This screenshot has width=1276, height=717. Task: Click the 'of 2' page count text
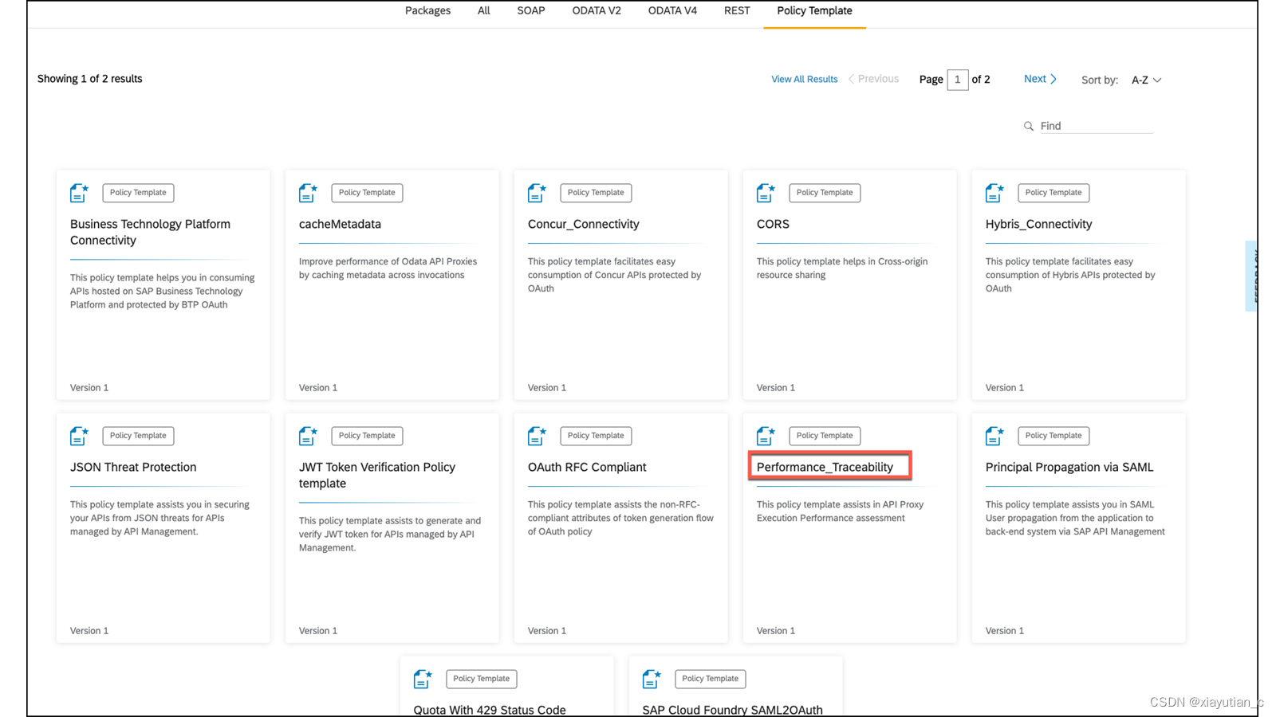click(981, 80)
